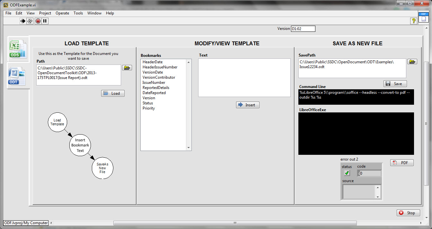Click the ODF VI icon top-right
Image resolution: width=432 pixels, height=229 pixels.
tap(424, 17)
